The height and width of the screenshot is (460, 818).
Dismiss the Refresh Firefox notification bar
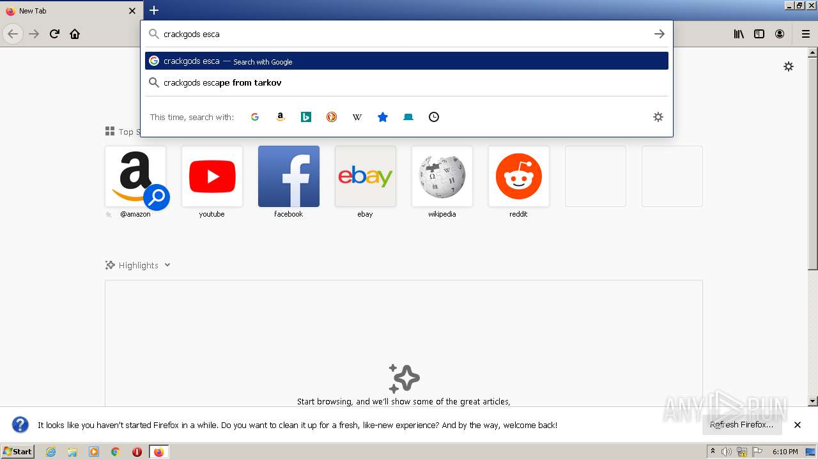click(x=798, y=425)
